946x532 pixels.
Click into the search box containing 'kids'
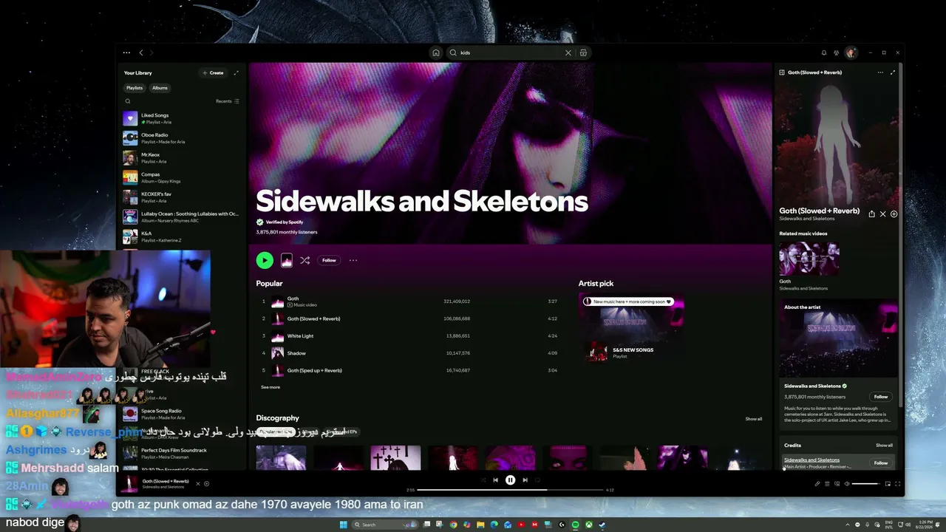click(x=510, y=52)
